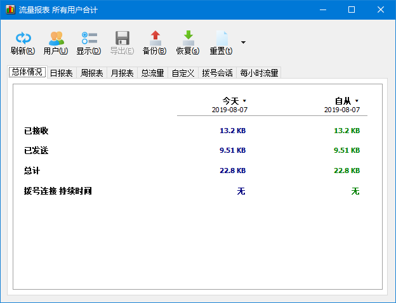The width and height of the screenshot is (396, 303).
Task: Click the blue 无 dial-up duration value
Action: (x=241, y=191)
